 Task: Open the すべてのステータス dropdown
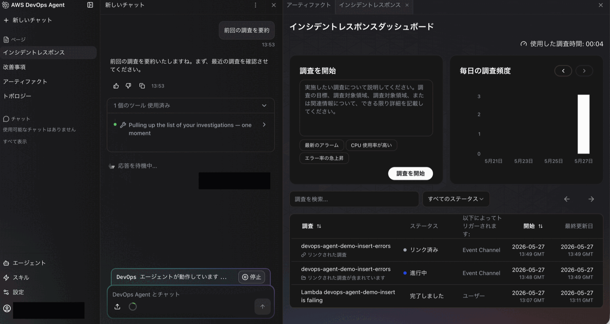coord(456,199)
